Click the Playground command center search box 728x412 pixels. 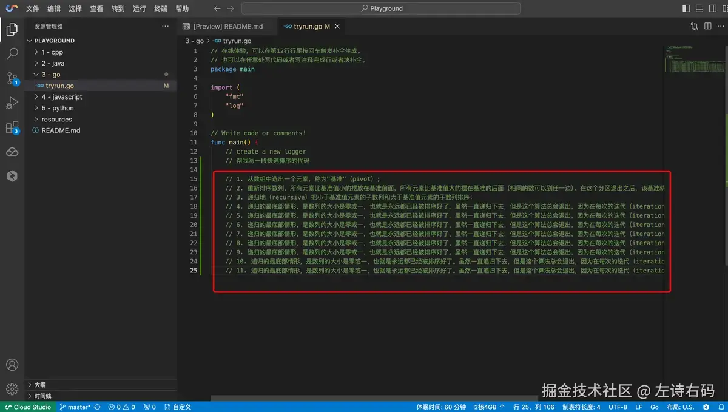(x=381, y=8)
